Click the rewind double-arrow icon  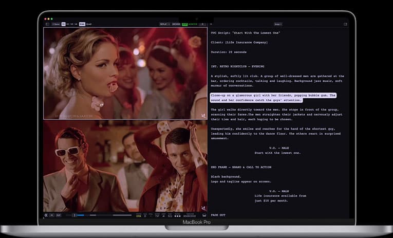[46, 215]
